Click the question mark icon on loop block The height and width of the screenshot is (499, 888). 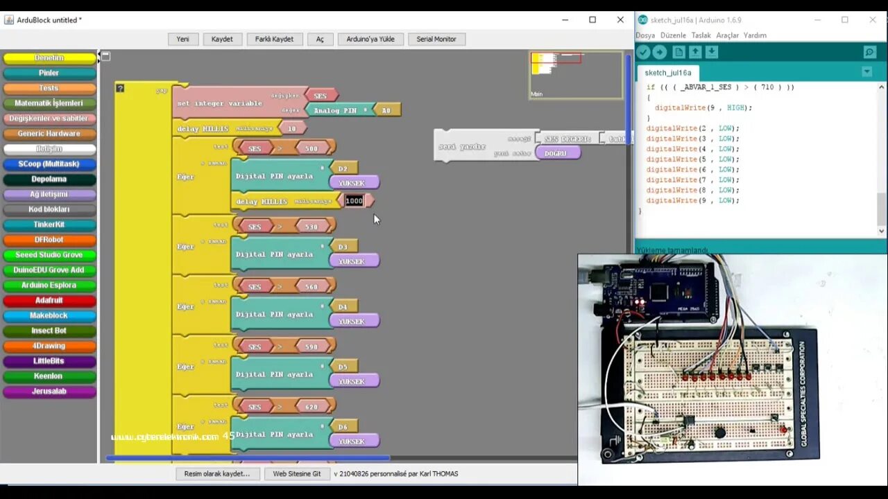(120, 88)
